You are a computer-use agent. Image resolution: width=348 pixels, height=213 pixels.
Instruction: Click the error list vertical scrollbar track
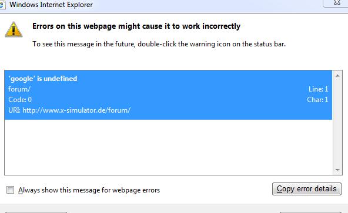337,123
